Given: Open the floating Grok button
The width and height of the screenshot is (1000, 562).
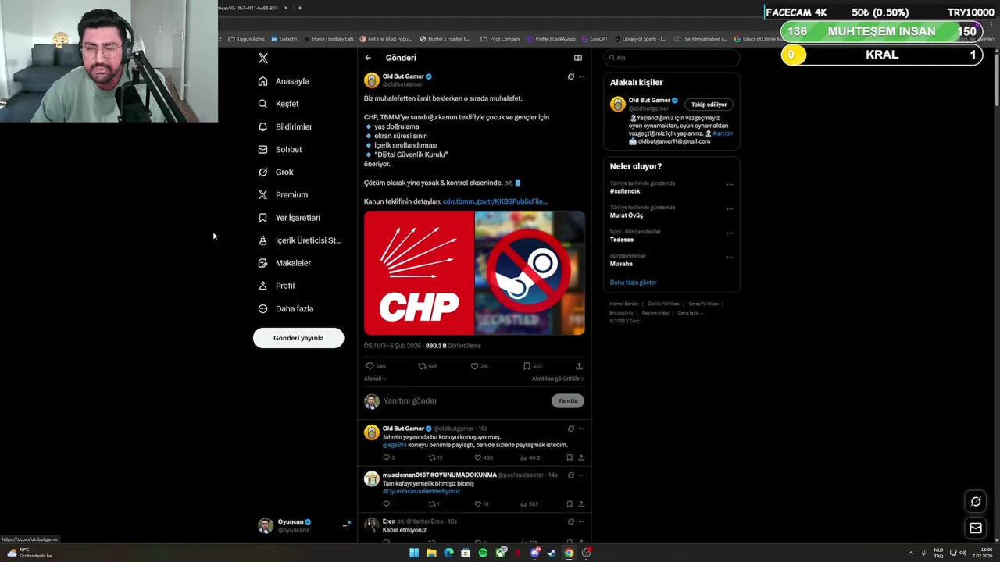Looking at the screenshot, I should (976, 502).
